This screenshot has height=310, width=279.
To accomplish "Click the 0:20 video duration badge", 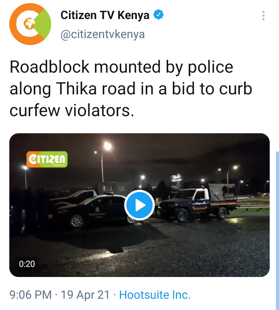I will point(27,264).
